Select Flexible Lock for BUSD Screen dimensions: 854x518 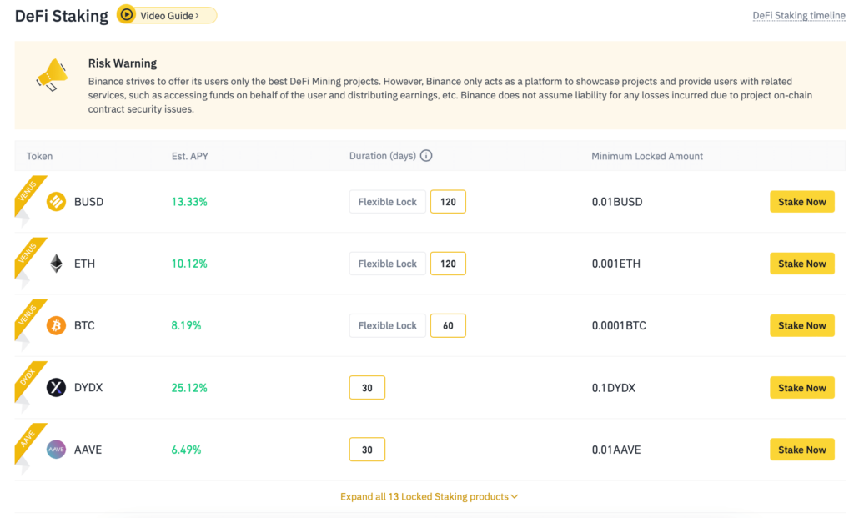[x=387, y=201]
